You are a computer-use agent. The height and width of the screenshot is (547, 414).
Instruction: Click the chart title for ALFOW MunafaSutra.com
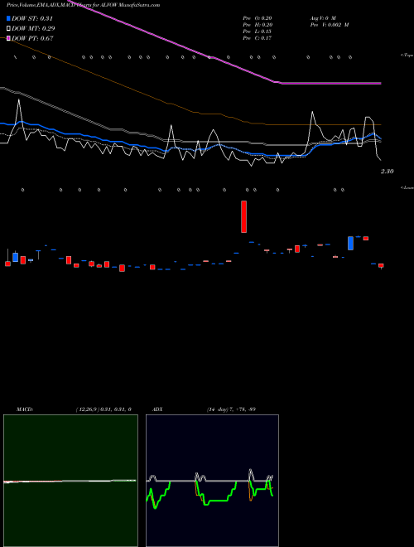point(84,5)
